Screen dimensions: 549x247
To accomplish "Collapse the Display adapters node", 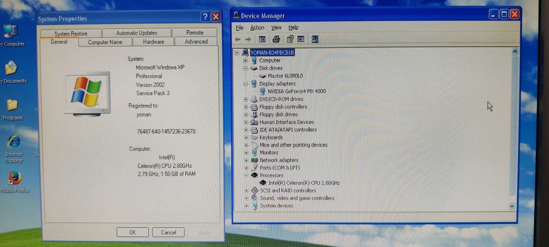I will pos(245,84).
